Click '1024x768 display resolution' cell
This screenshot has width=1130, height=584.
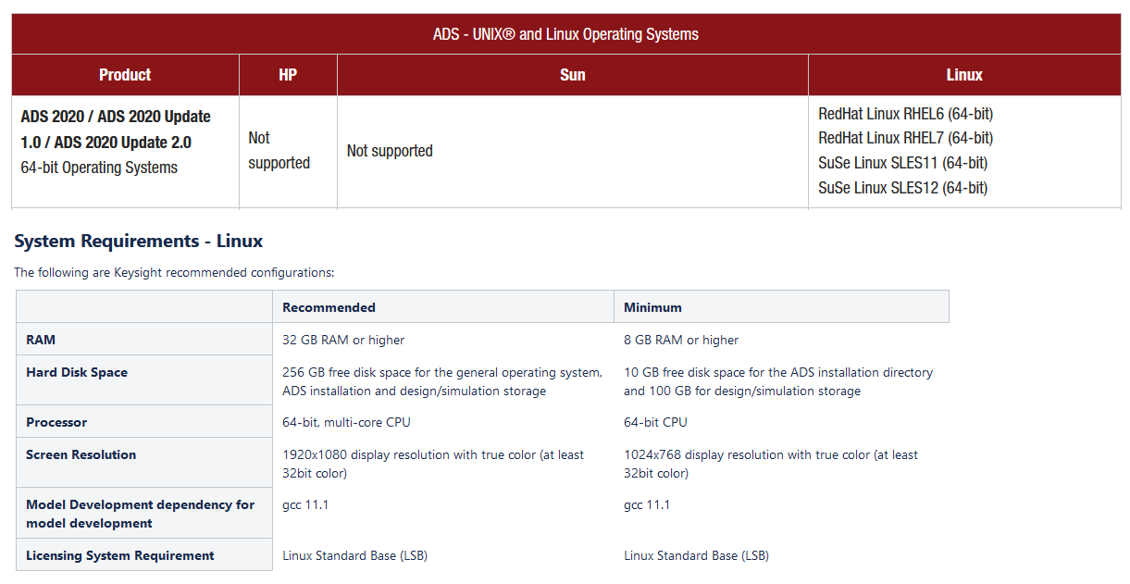(771, 464)
